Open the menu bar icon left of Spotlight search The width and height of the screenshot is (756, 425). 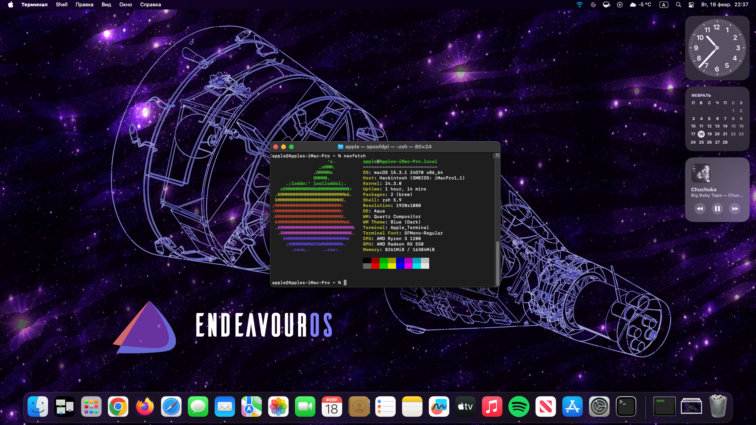point(664,5)
